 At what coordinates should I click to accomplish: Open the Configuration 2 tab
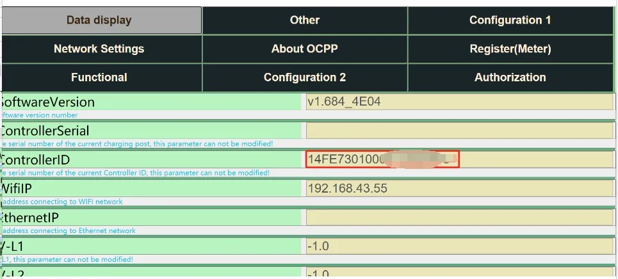tap(304, 77)
